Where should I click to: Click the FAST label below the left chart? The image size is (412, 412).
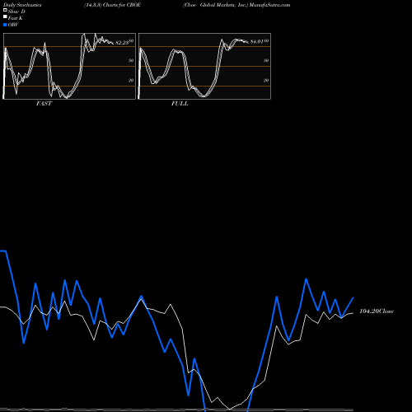click(44, 103)
